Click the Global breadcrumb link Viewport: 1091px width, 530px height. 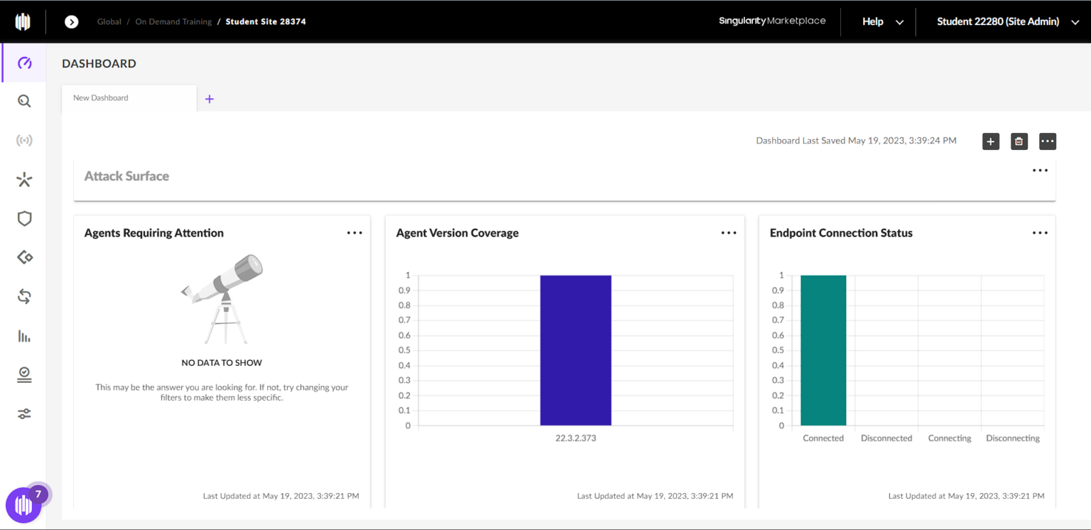tap(109, 21)
